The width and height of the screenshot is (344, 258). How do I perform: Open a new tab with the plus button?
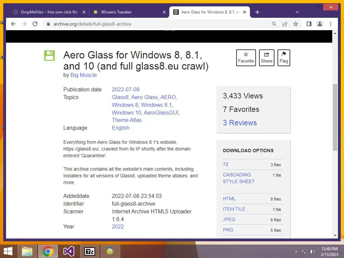click(257, 12)
